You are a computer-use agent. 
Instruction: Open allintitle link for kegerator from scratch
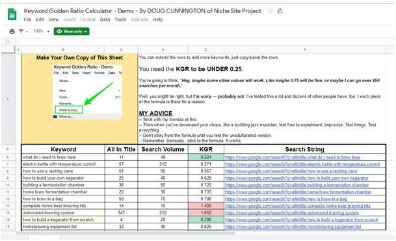point(302,220)
